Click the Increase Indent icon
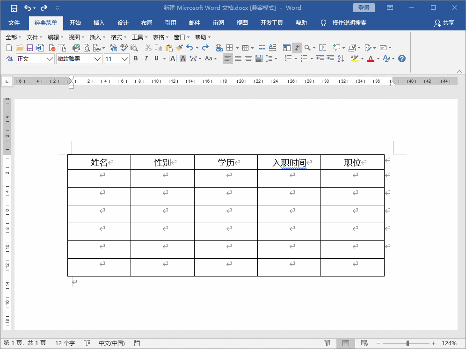Viewport: 466px width, 349px height. point(330,58)
